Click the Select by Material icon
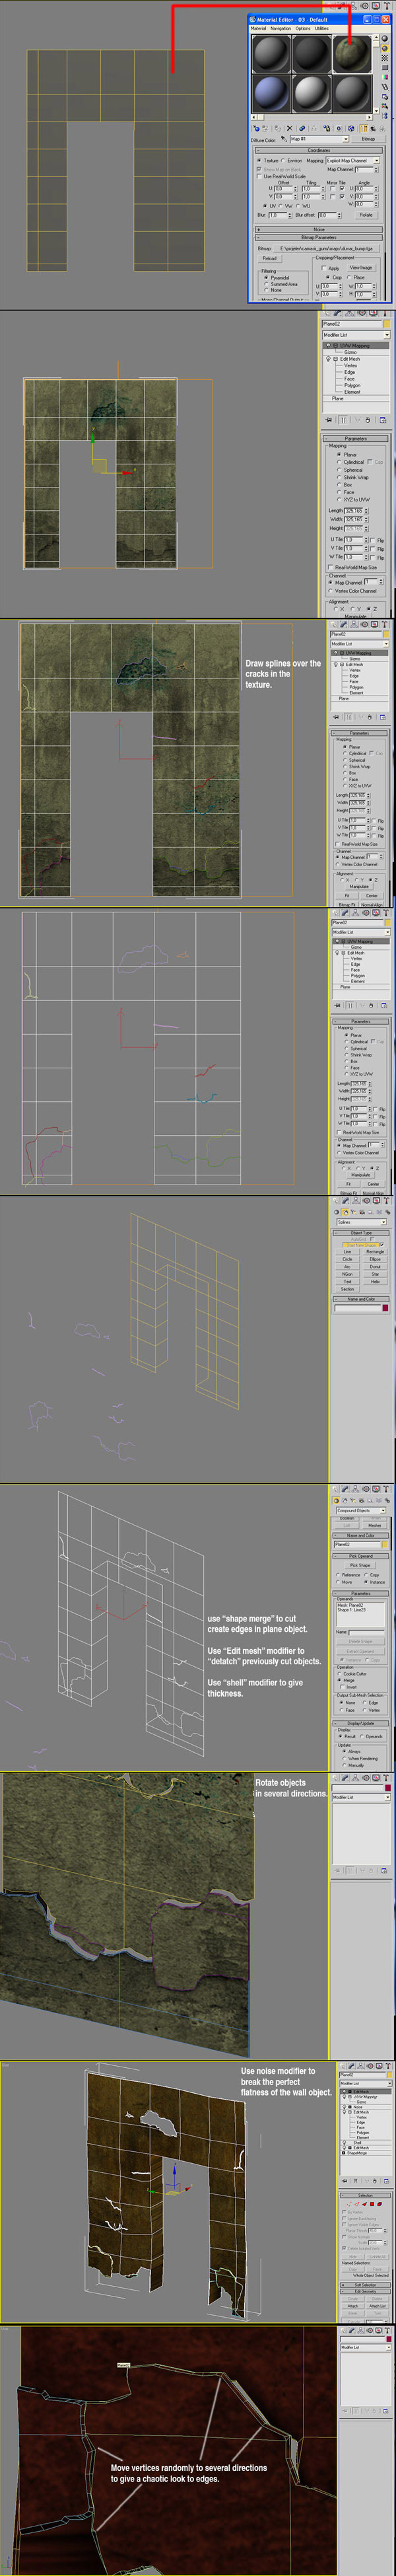 tap(385, 106)
